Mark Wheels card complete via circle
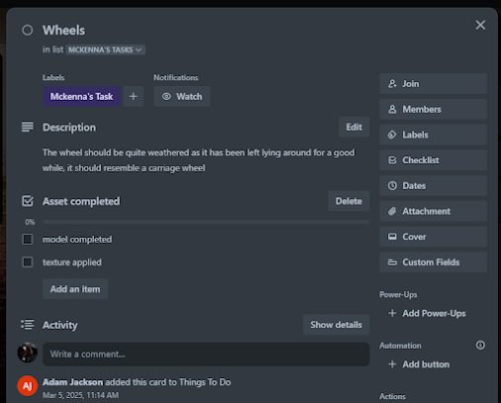The height and width of the screenshot is (403, 501). click(x=28, y=31)
